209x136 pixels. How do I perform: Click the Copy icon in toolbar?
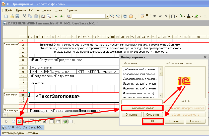[30, 16]
